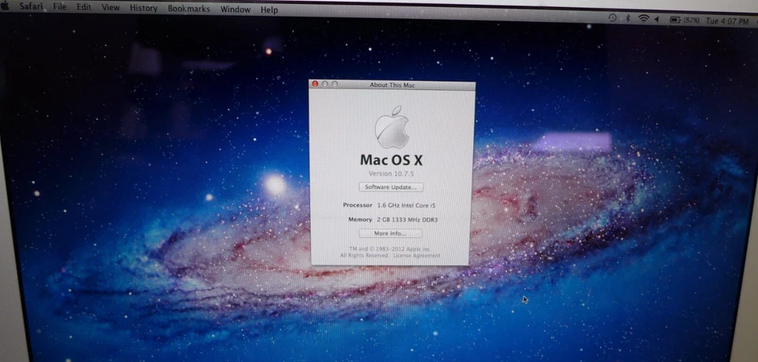The height and width of the screenshot is (362, 758).
Task: Click the Time Machine status icon
Action: 612,18
